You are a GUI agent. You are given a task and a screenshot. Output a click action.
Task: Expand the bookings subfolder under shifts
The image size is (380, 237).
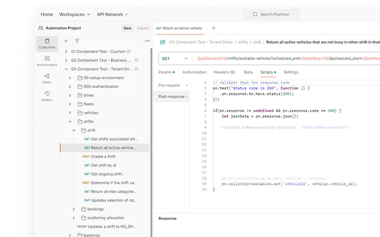73,209
